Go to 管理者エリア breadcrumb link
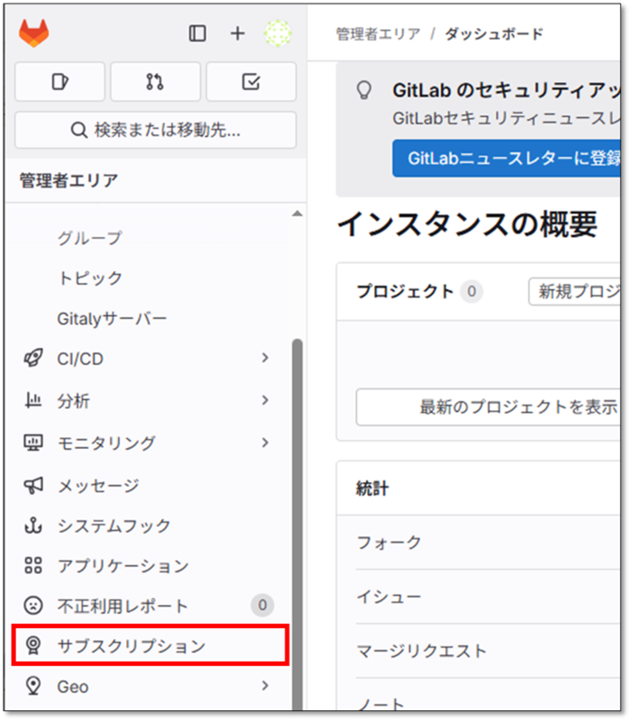The image size is (631, 721). [378, 33]
